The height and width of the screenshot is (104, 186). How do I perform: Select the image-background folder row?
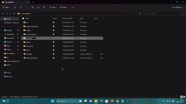[62, 26]
